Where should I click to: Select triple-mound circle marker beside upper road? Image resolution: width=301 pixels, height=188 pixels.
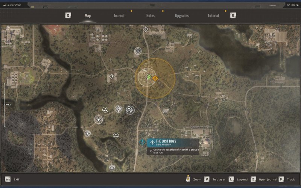[105, 110]
